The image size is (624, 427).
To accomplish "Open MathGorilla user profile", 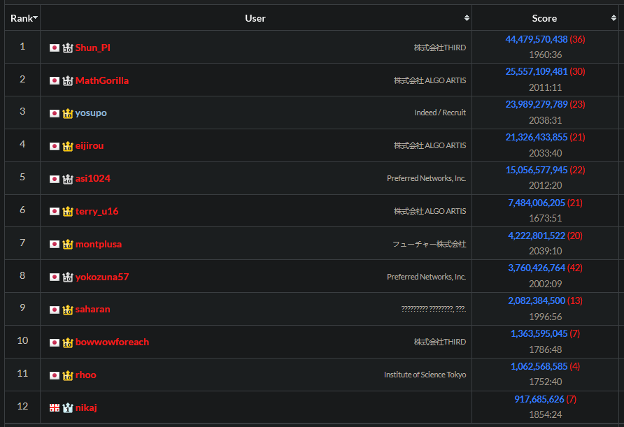I will point(102,80).
